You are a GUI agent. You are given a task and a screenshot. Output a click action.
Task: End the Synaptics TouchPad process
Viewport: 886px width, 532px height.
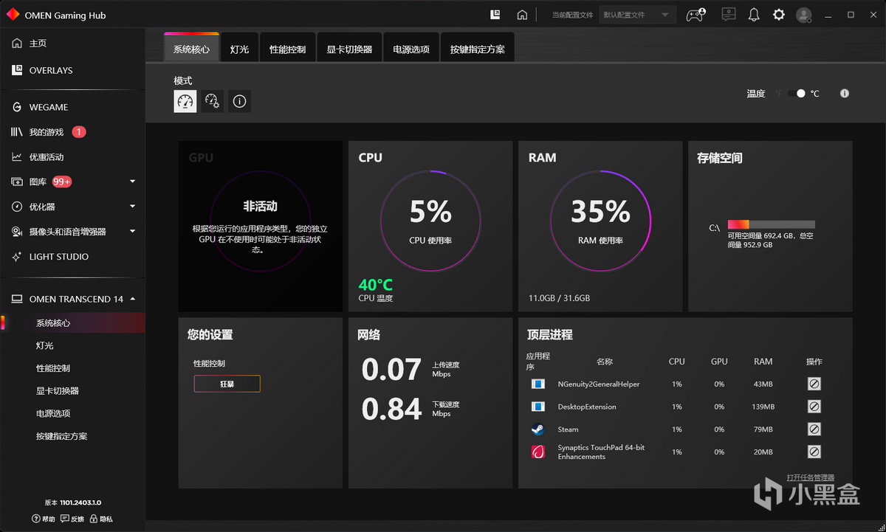(814, 452)
